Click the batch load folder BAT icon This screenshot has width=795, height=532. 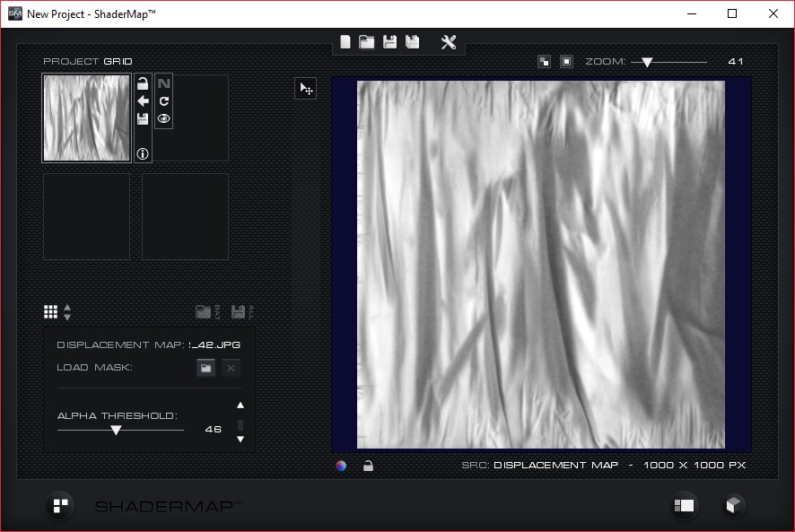pyautogui.click(x=208, y=312)
